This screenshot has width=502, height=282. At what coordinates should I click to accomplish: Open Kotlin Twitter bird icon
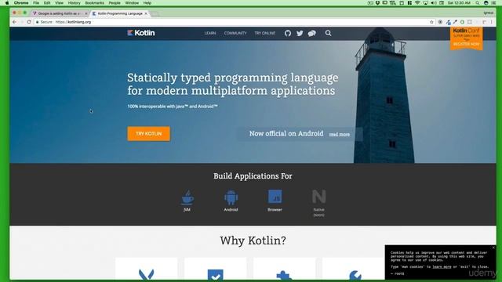300,33
